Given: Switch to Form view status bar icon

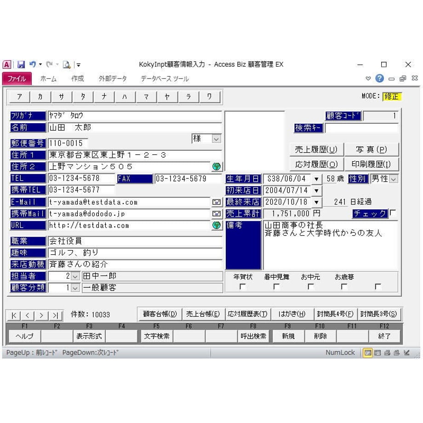Looking at the screenshot, I should point(367,352).
